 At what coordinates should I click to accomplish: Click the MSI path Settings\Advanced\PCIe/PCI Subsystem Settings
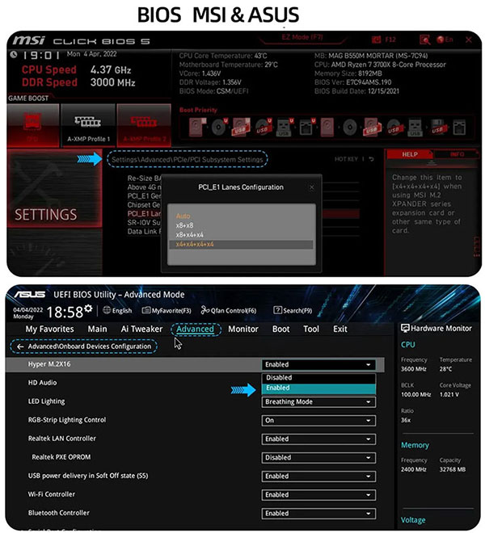[188, 159]
